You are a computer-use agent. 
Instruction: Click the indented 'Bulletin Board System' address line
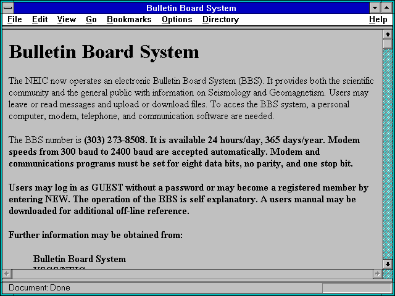pyautogui.click(x=80, y=259)
